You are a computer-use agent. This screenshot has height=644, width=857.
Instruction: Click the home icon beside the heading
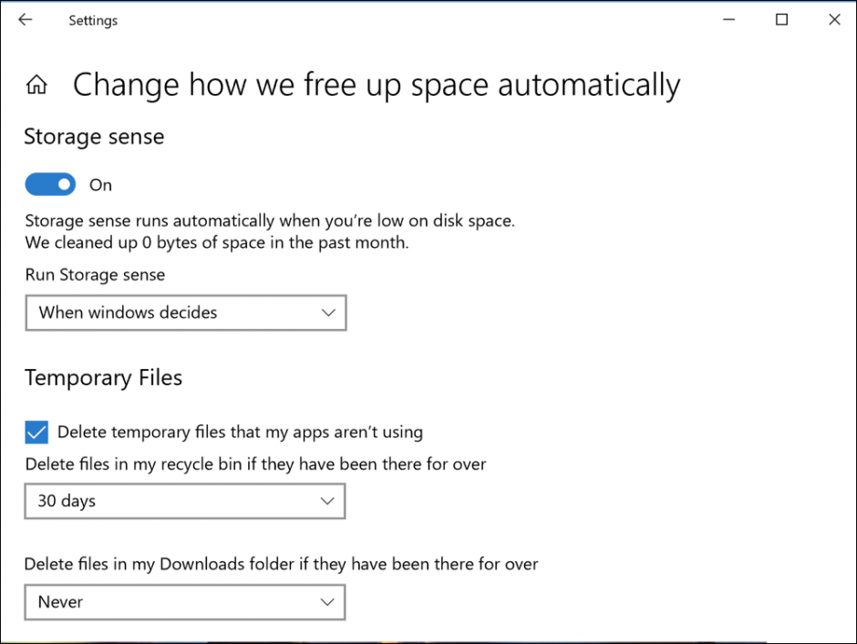(x=36, y=84)
